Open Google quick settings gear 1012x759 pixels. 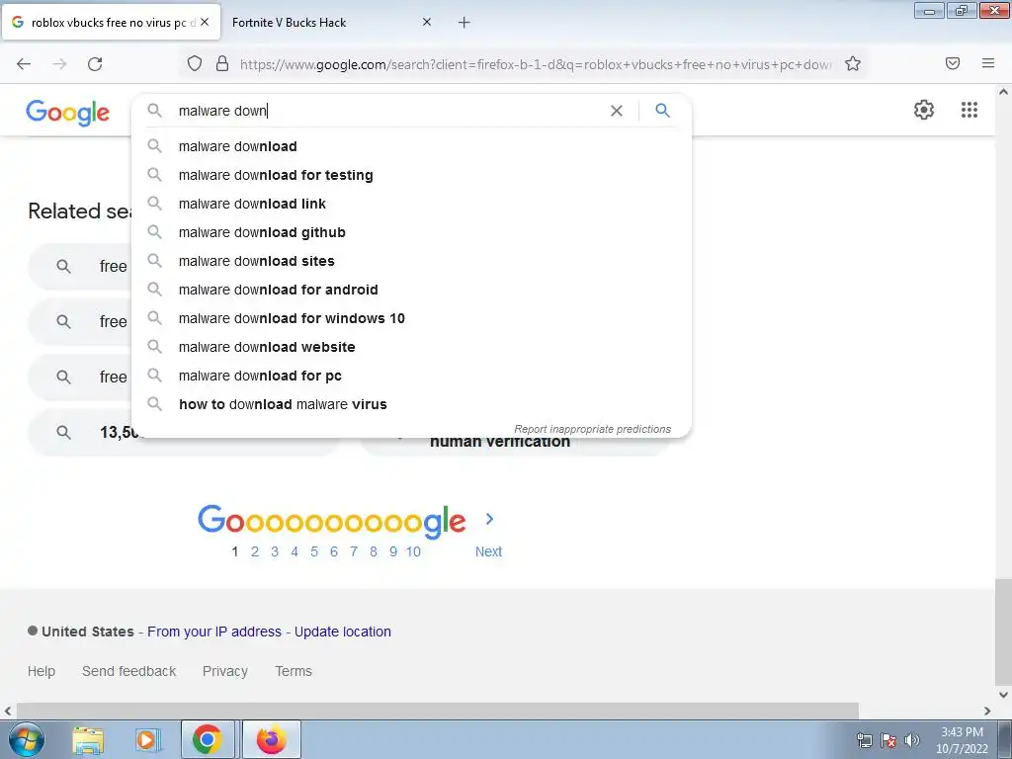[924, 110]
